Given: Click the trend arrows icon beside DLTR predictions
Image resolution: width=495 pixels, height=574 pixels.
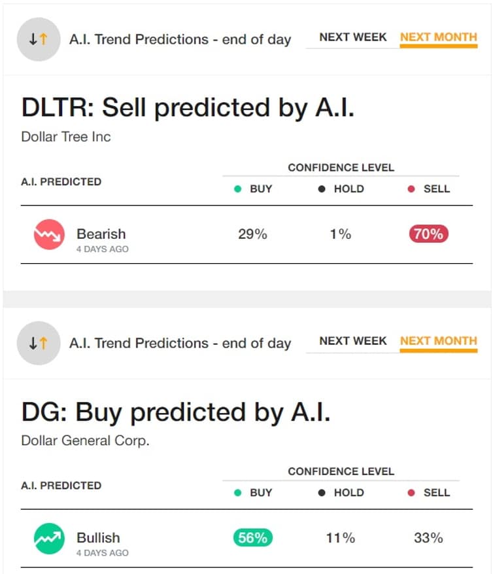Looking at the screenshot, I should (39, 39).
